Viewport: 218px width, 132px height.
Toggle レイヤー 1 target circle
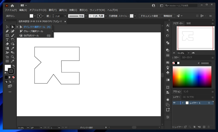point(209,103)
